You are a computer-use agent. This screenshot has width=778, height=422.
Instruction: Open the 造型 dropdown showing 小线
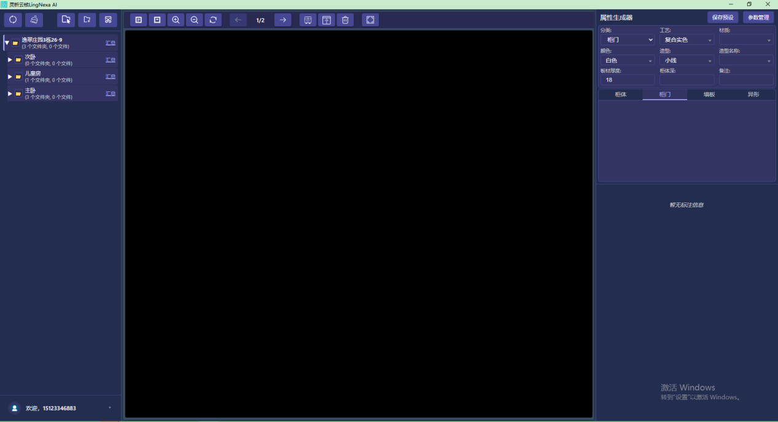(687, 61)
